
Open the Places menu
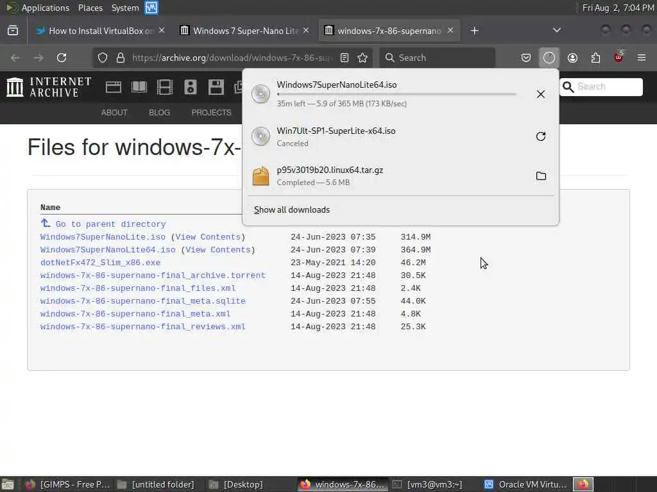[90, 8]
